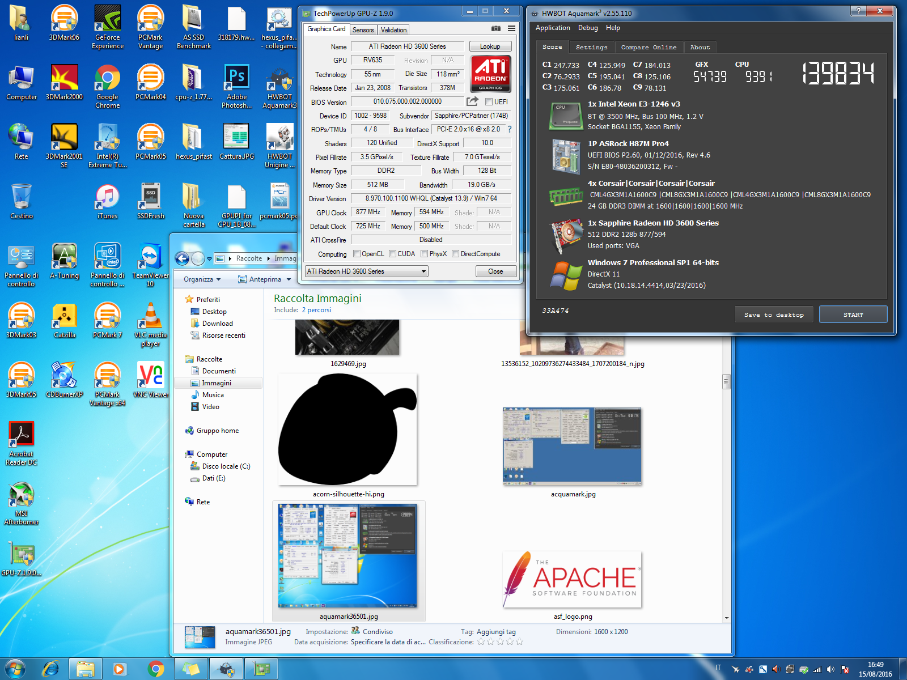Screen dimensions: 907x680
Task: Open the GeForce Experience desktop icon
Action: (108, 27)
